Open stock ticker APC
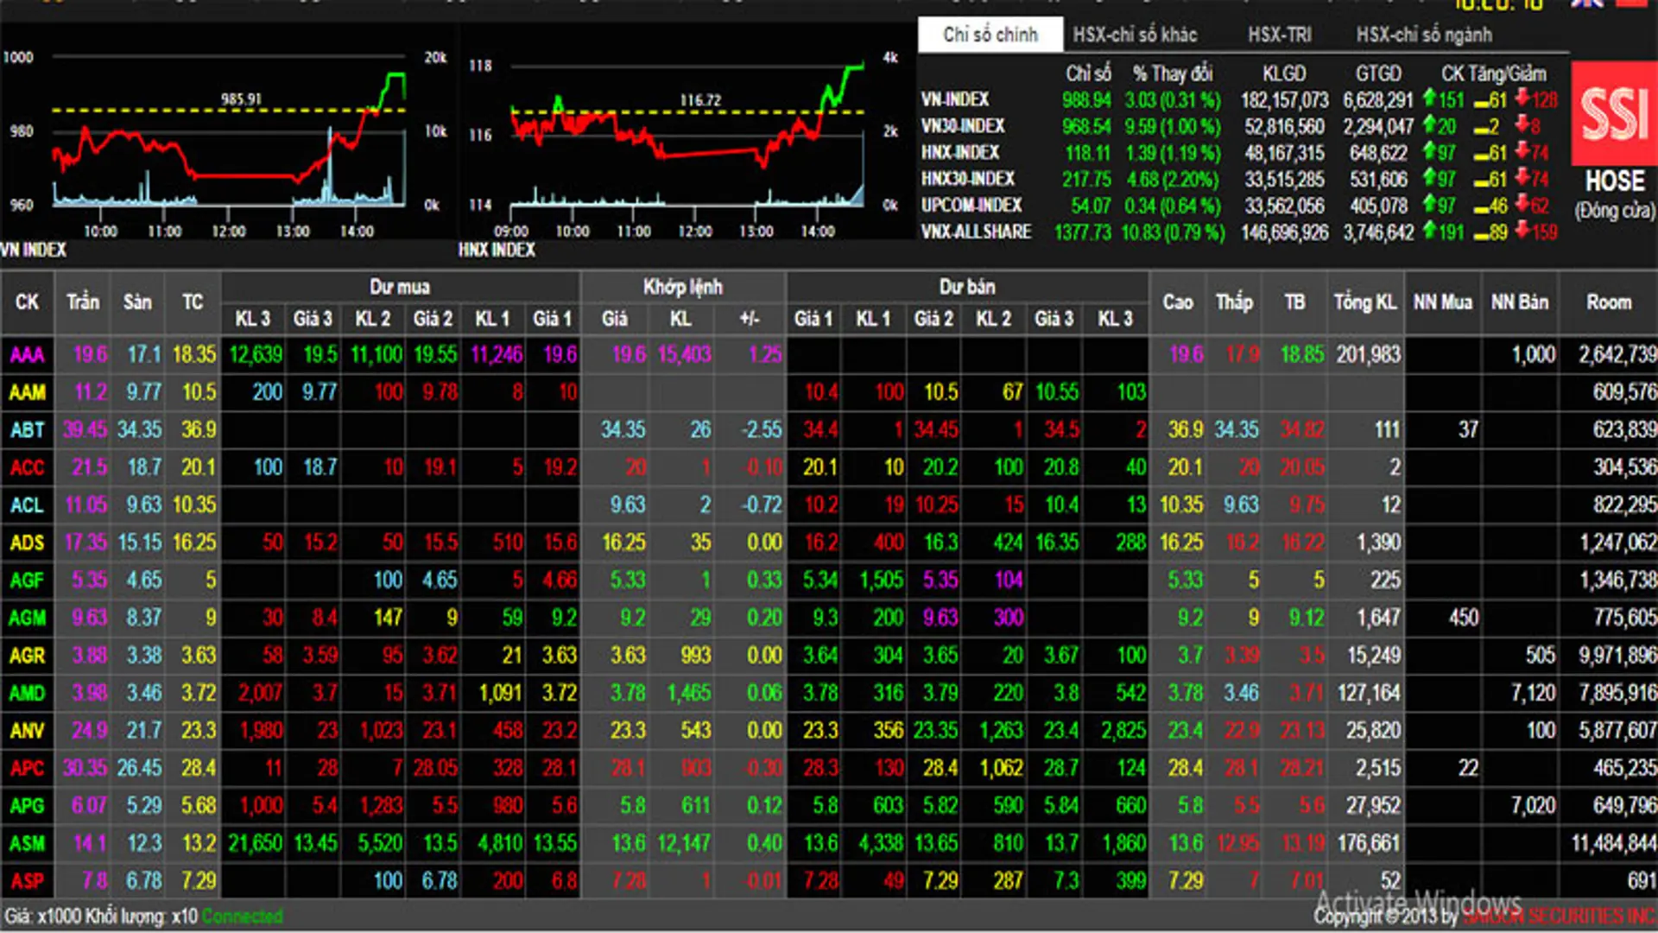Viewport: 1658px width, 933px height. pyautogui.click(x=27, y=769)
